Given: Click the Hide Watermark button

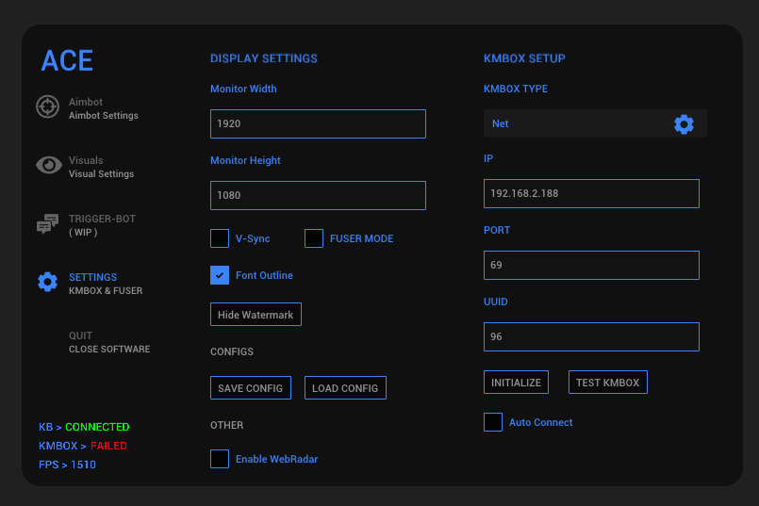Looking at the screenshot, I should coord(256,315).
